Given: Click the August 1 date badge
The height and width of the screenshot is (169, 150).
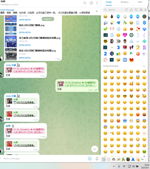Looking at the screenshot, I should pos(48,19).
